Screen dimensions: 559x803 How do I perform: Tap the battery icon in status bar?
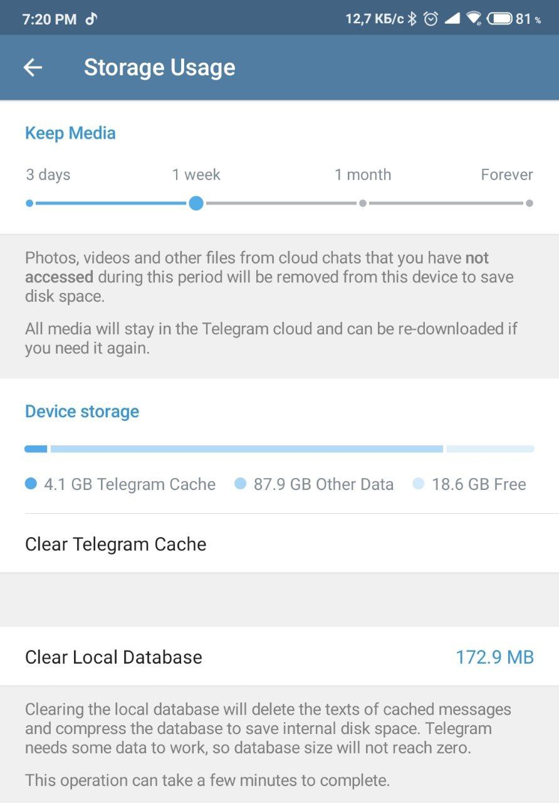tap(499, 19)
